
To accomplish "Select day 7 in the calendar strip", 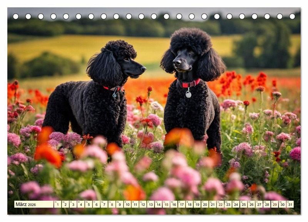I will (104, 204).
